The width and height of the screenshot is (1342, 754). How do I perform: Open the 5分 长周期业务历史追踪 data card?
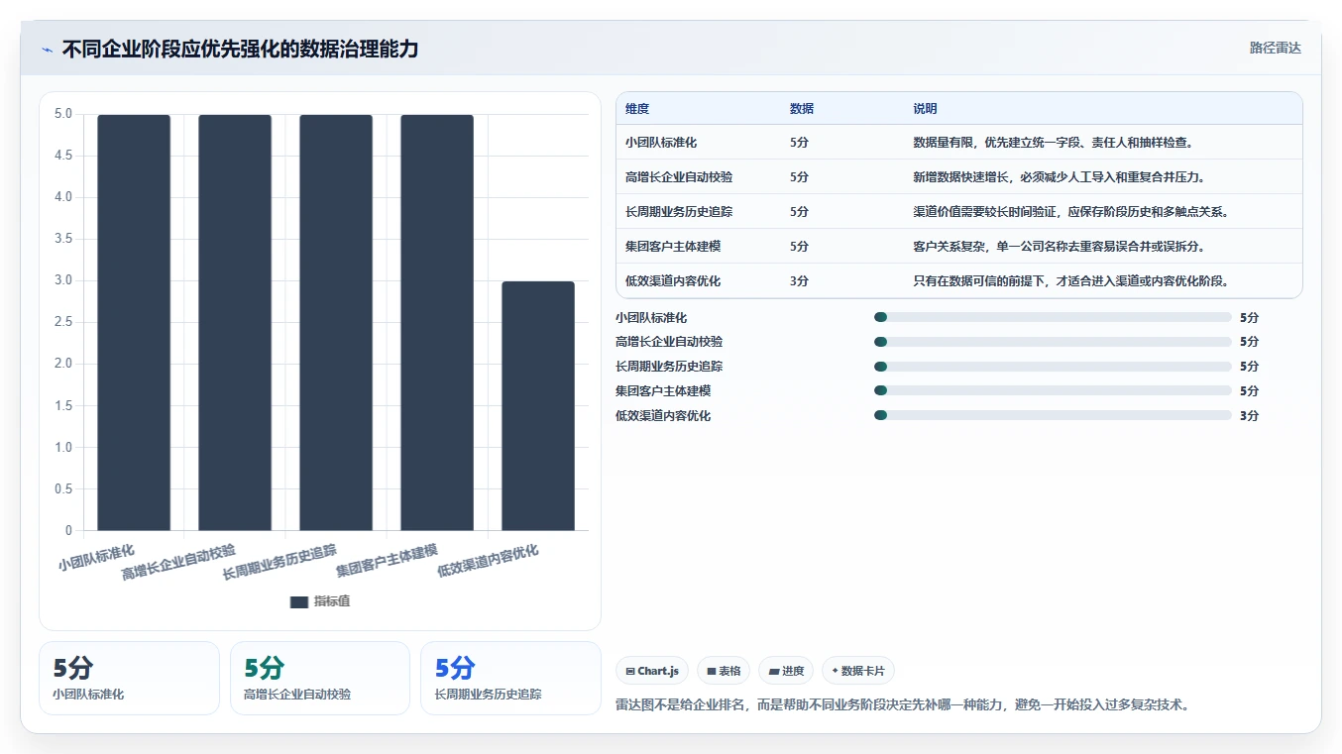pos(510,678)
